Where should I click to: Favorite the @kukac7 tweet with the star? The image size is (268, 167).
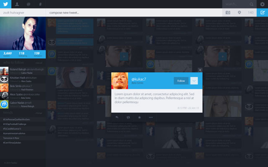(x=139, y=117)
